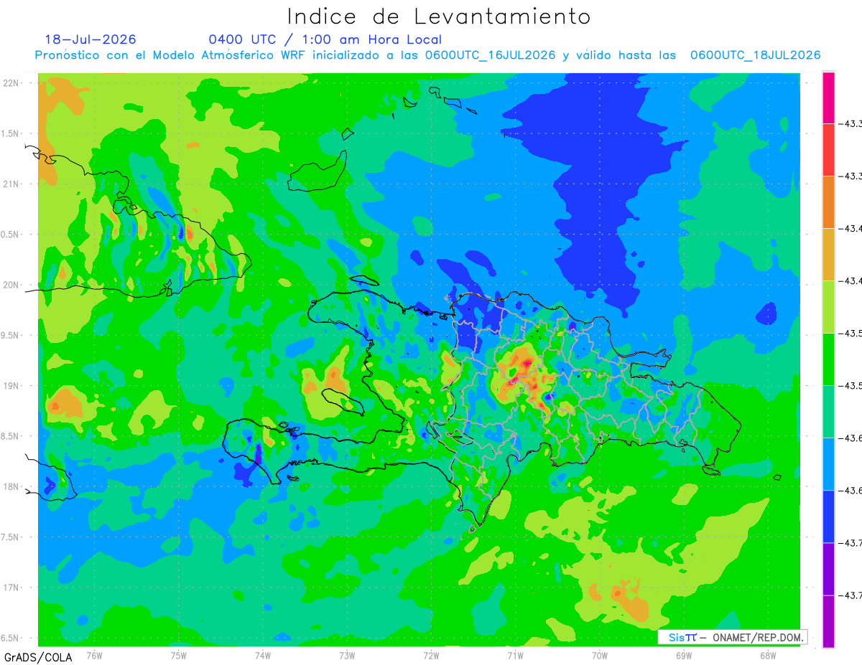862x665 pixels.
Task: Click the '22N' latitude label
Action: point(11,83)
